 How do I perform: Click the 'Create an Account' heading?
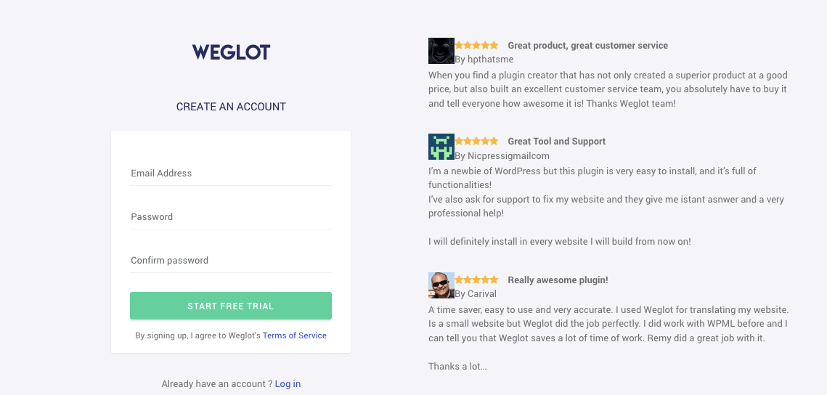click(231, 107)
